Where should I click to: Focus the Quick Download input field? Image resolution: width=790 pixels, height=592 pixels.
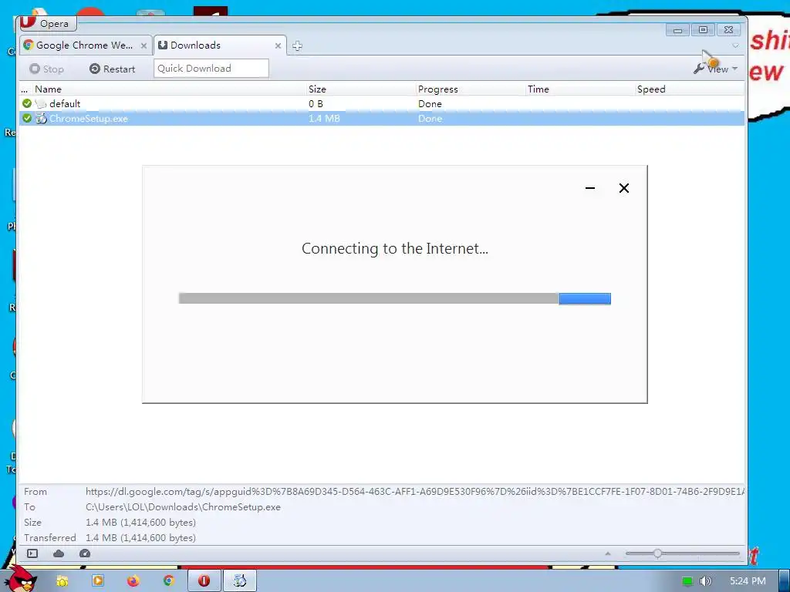(211, 69)
